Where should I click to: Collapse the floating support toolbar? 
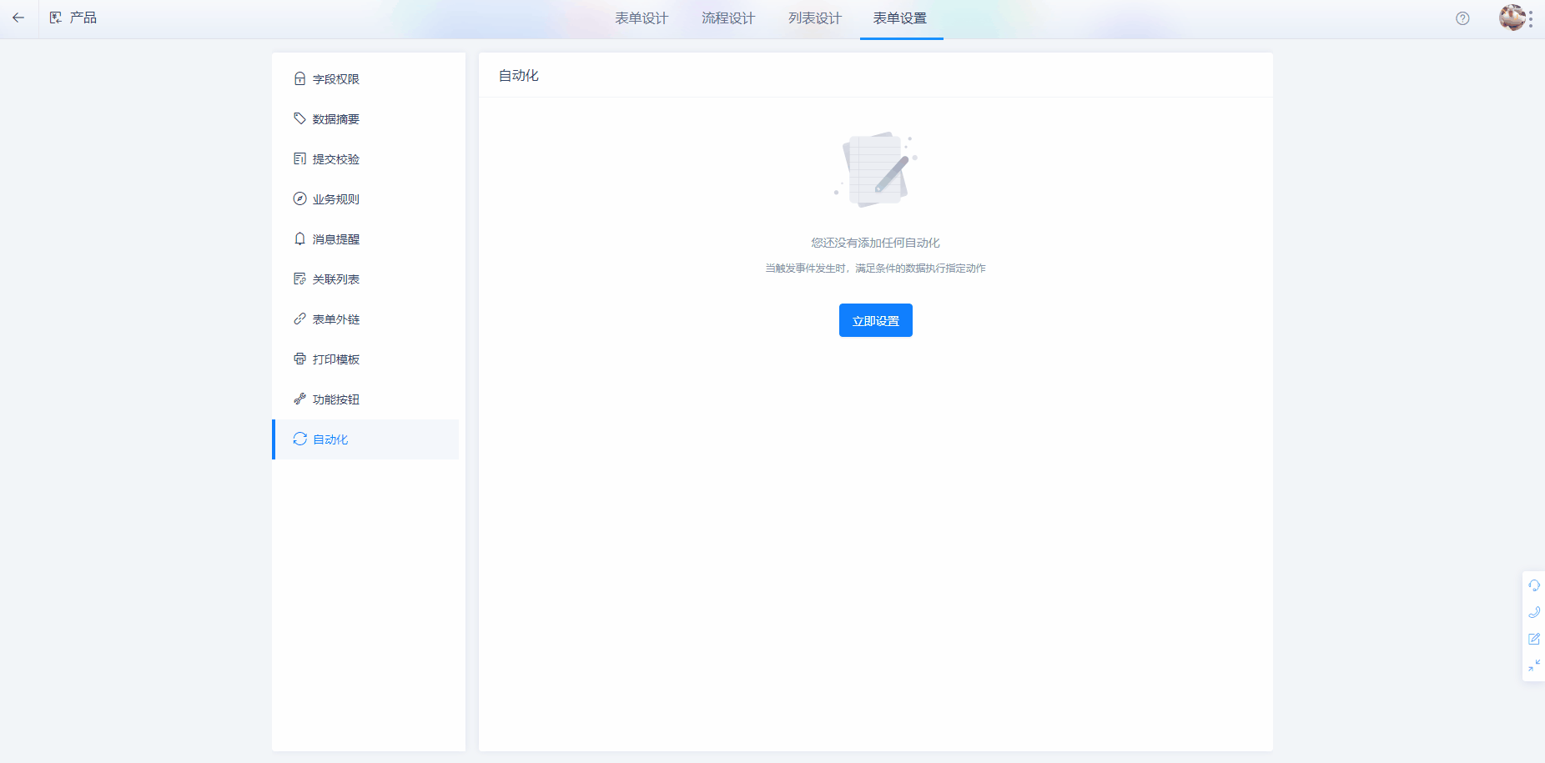point(1534,665)
